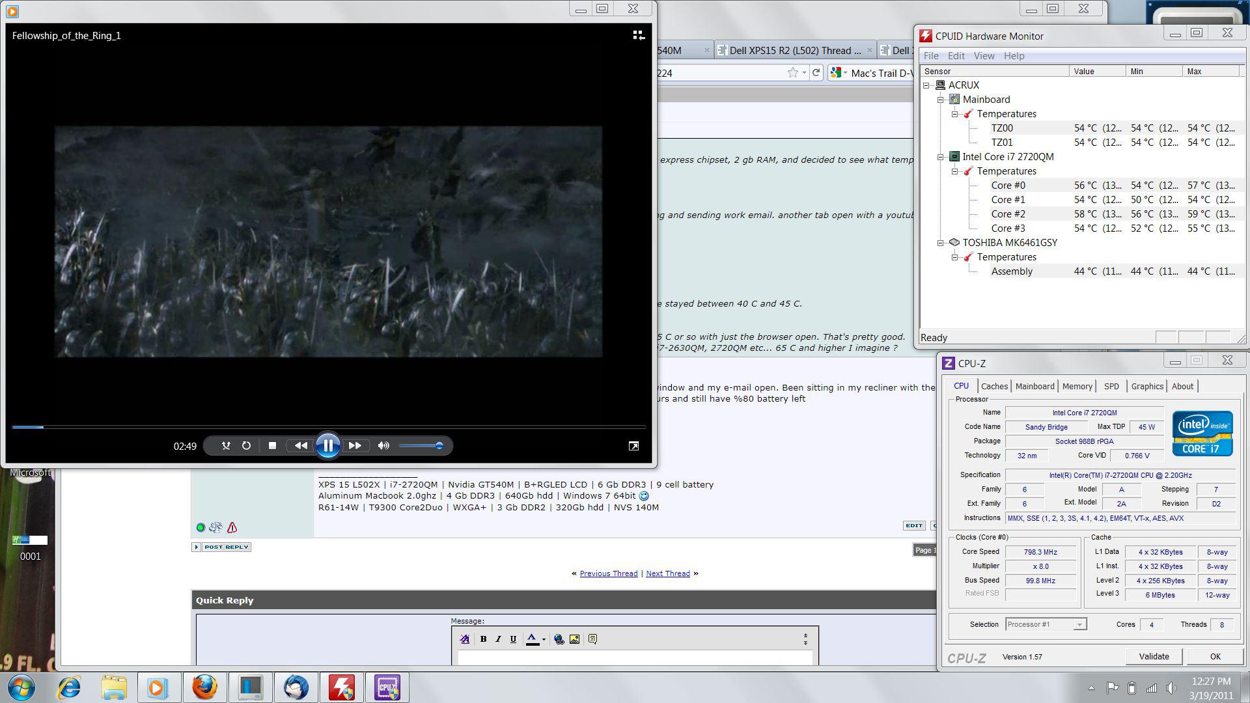The image size is (1250, 703).
Task: Collapse the Intel Core i7 2720QM node
Action: coord(941,157)
